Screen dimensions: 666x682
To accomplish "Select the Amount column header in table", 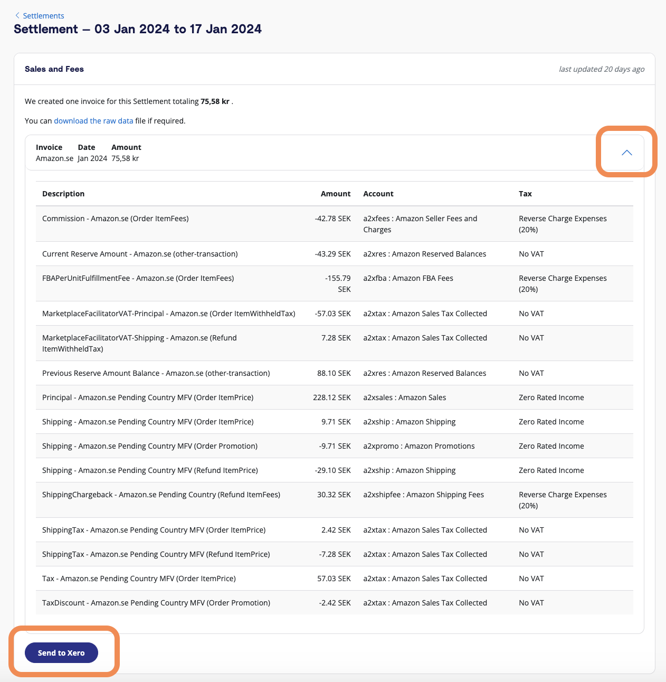I will point(336,194).
